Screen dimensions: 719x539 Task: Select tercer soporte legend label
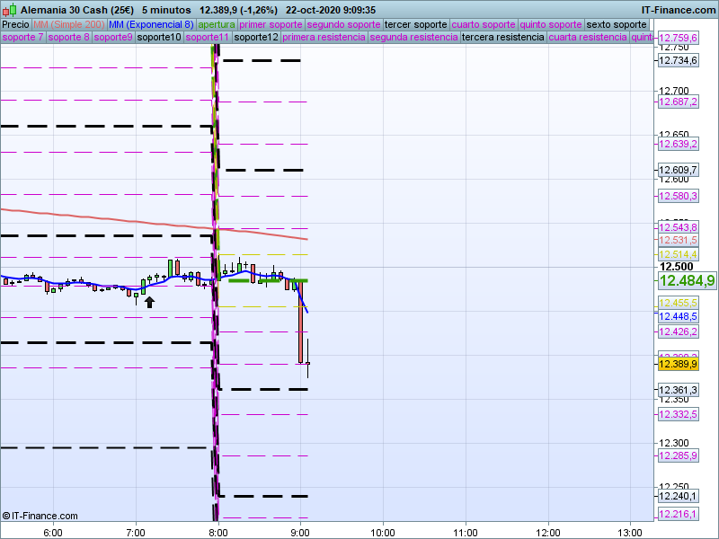(415, 25)
